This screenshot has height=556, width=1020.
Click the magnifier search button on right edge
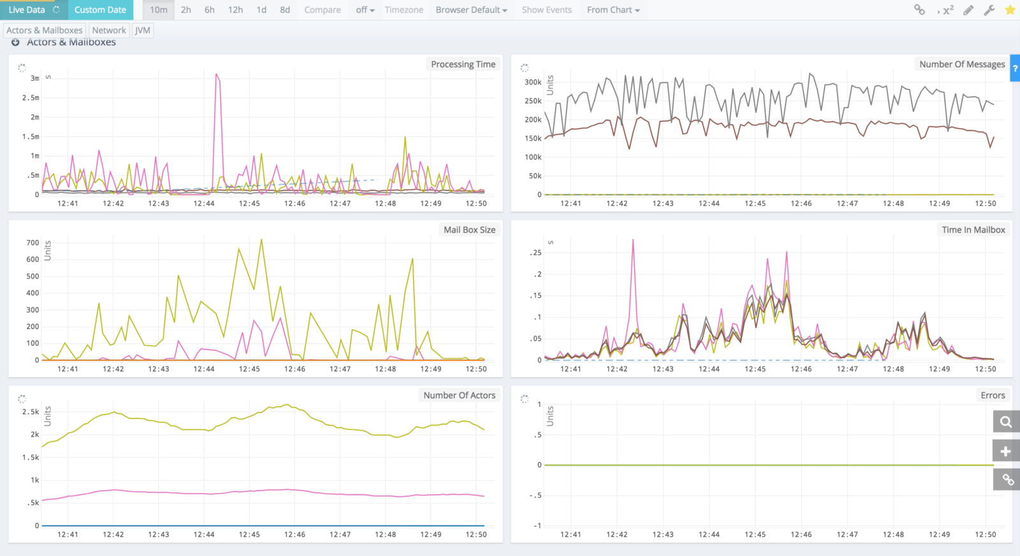pyautogui.click(x=1006, y=422)
